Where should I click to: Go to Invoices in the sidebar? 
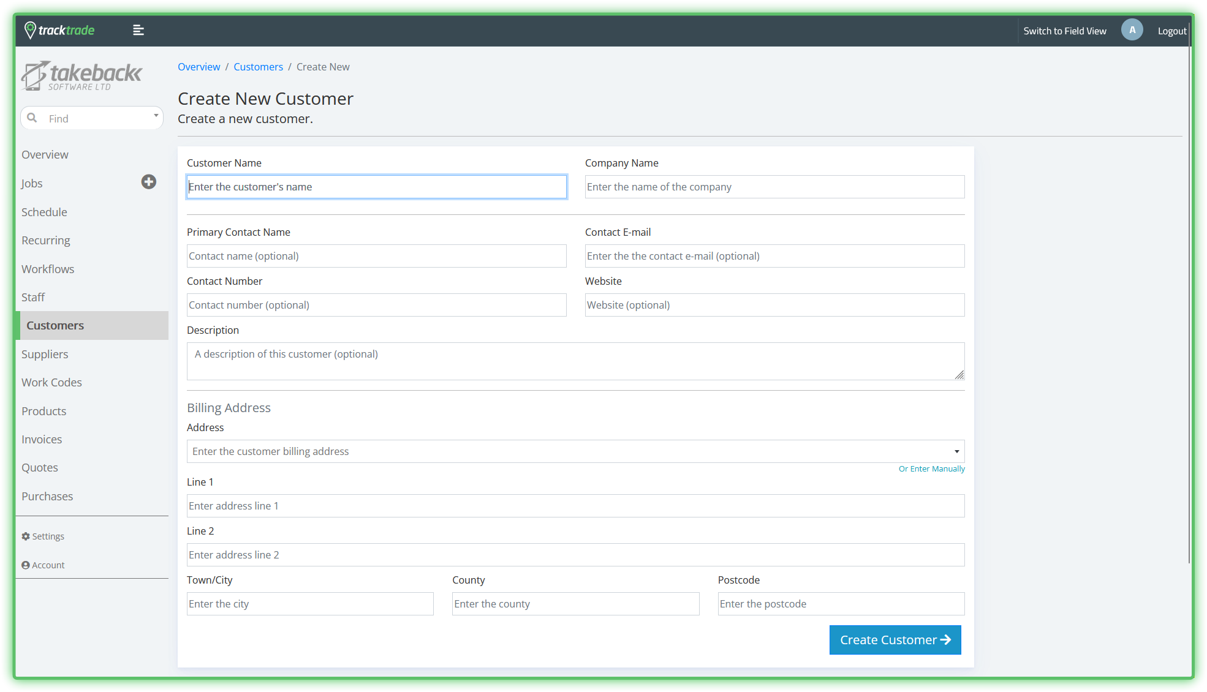42,439
